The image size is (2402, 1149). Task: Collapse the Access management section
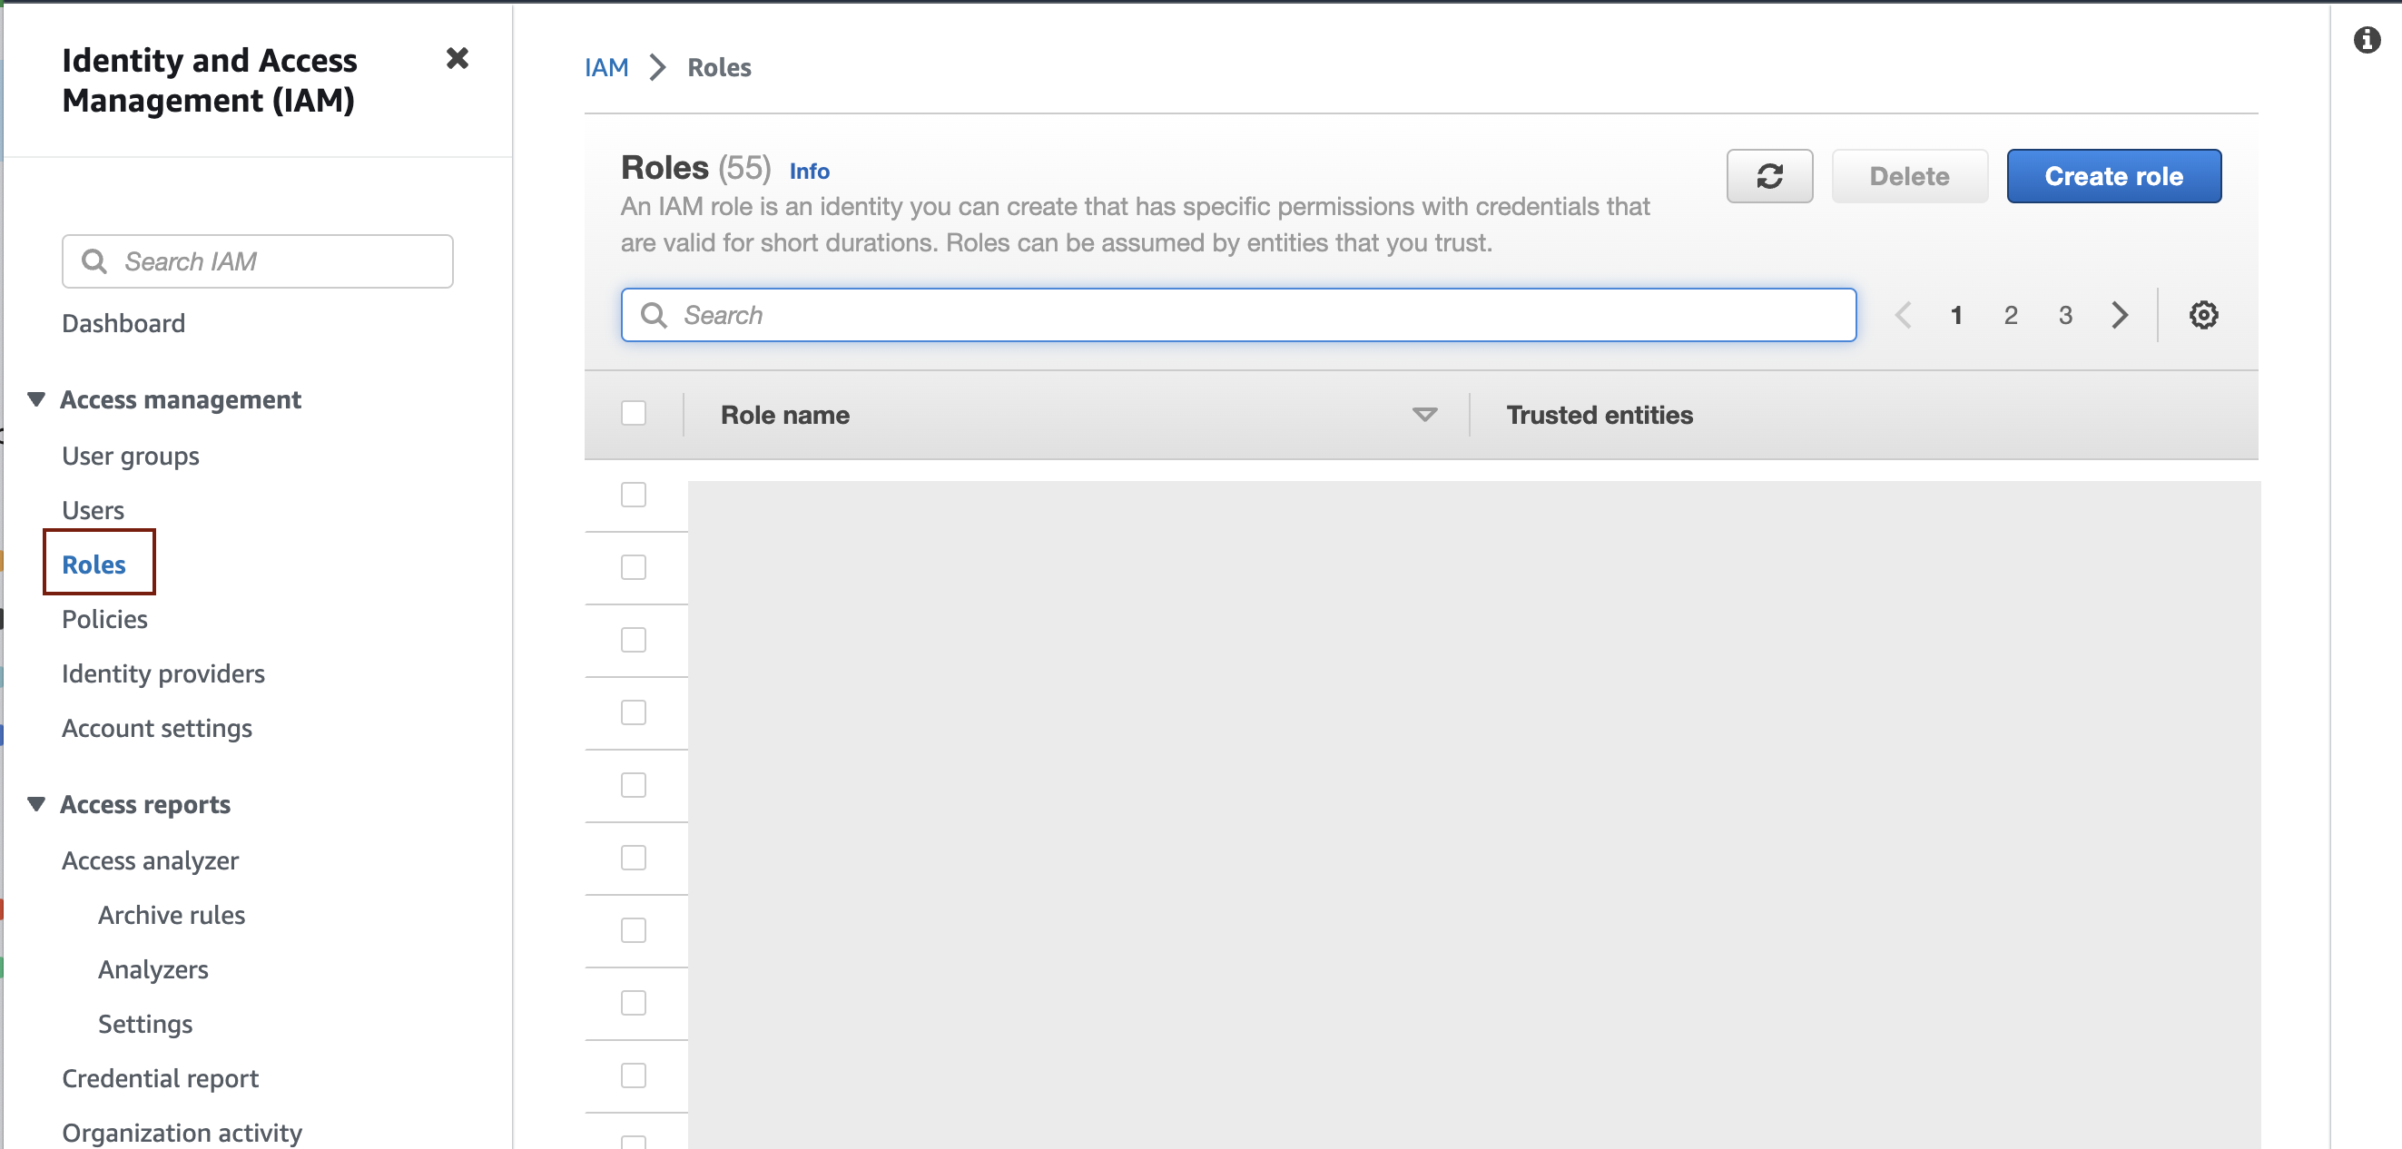36,398
